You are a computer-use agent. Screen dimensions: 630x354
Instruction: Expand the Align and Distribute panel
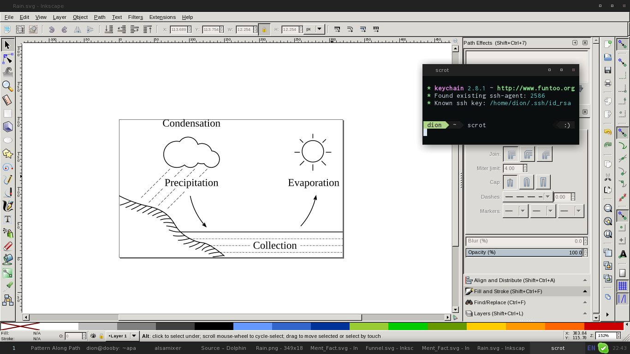click(x=527, y=280)
